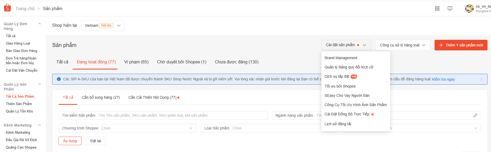Click Thêm 1 sản phẩm mới button

tap(461, 45)
